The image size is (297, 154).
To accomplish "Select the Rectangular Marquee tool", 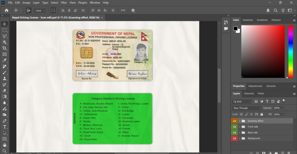I will (x=4, y=30).
